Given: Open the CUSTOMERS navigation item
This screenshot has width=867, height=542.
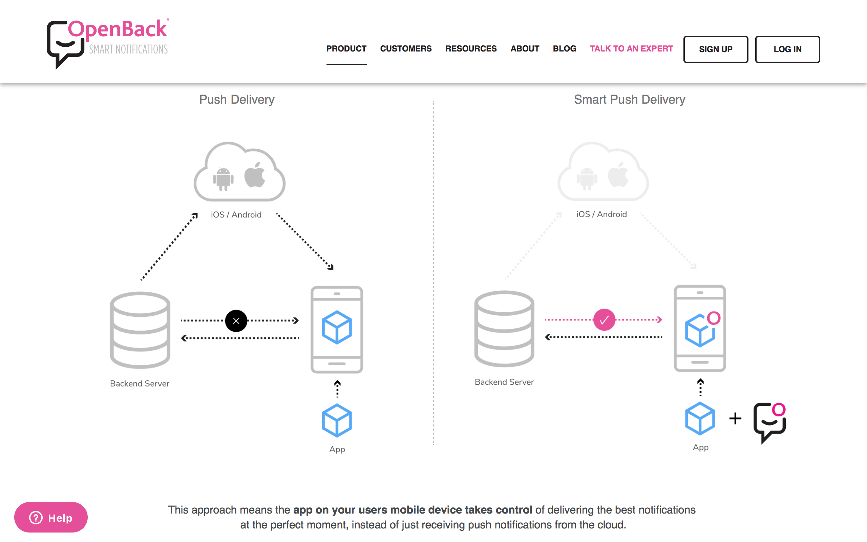Looking at the screenshot, I should pyautogui.click(x=405, y=49).
